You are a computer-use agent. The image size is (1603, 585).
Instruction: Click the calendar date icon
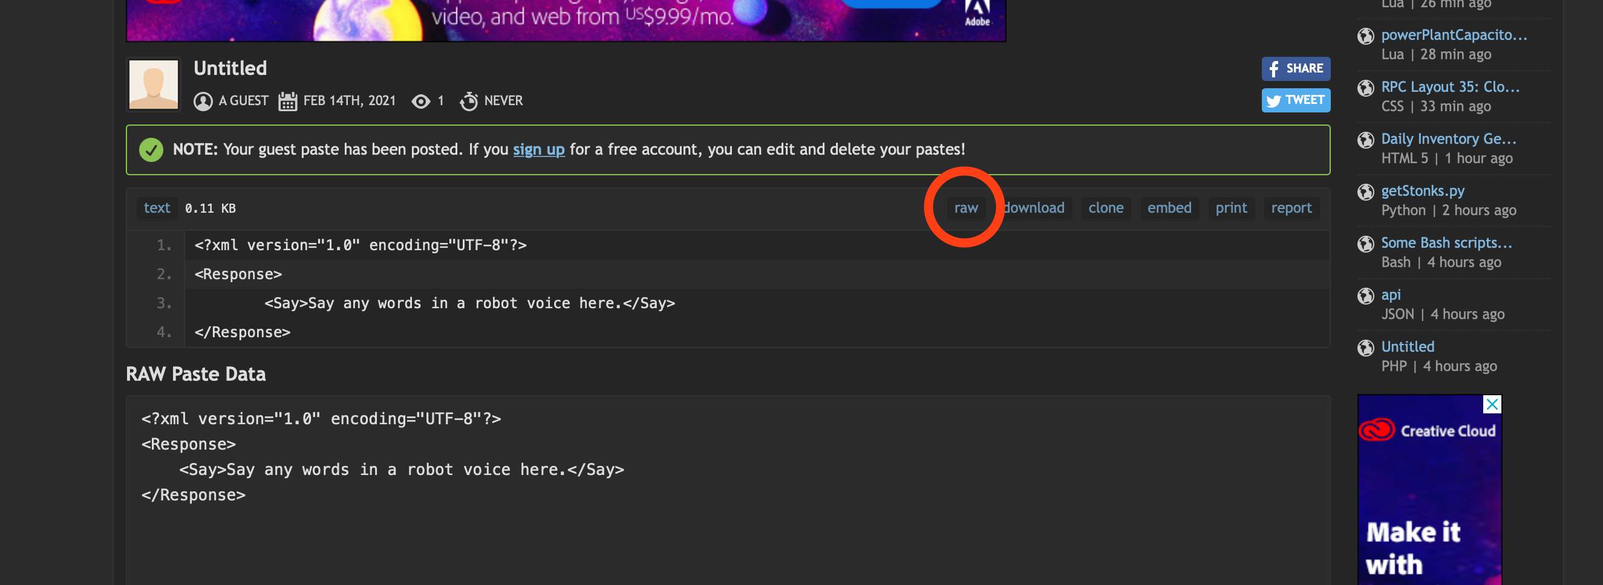287,101
